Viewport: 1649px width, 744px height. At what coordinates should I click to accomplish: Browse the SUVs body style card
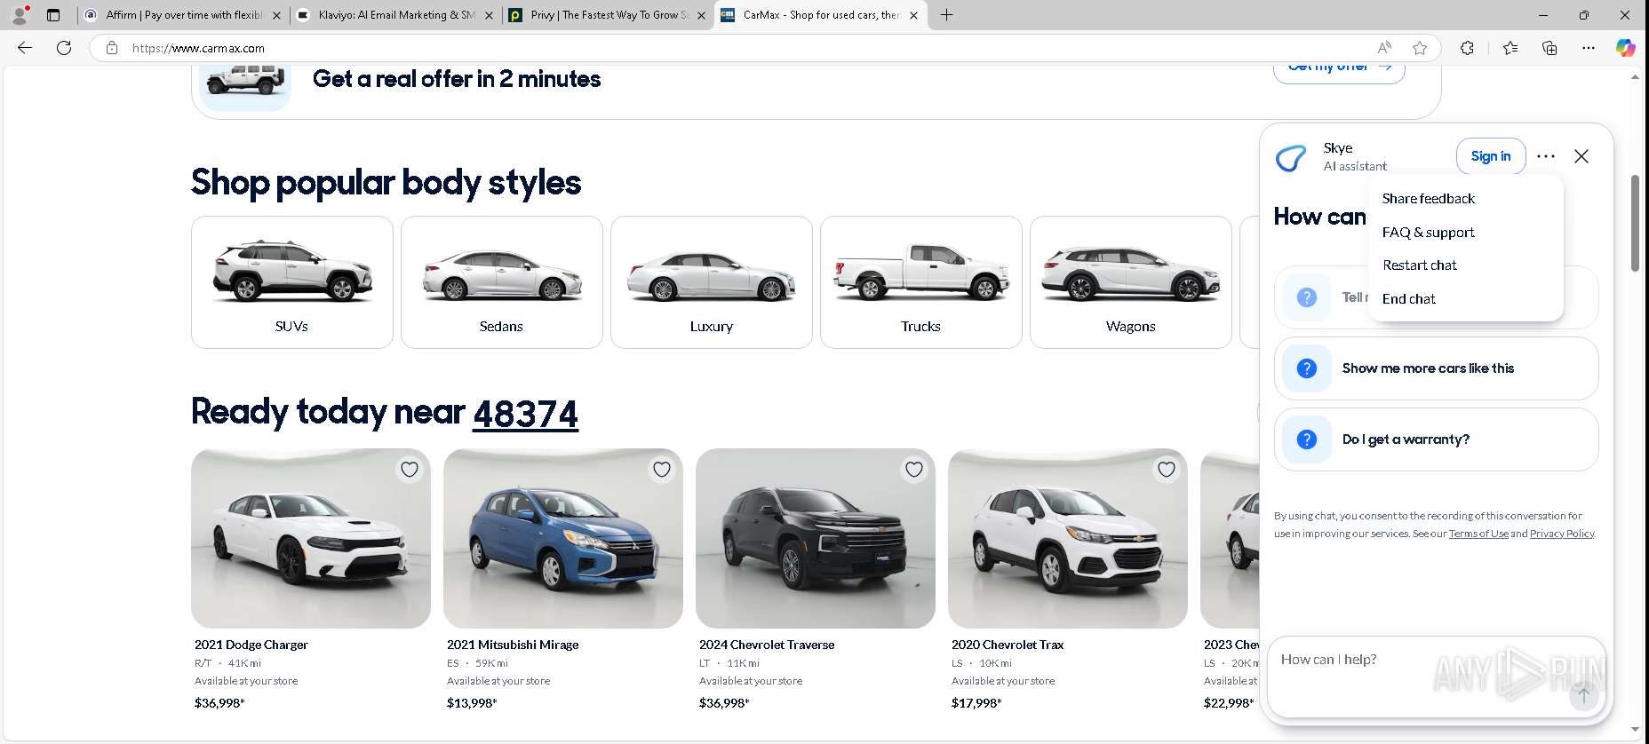[292, 282]
